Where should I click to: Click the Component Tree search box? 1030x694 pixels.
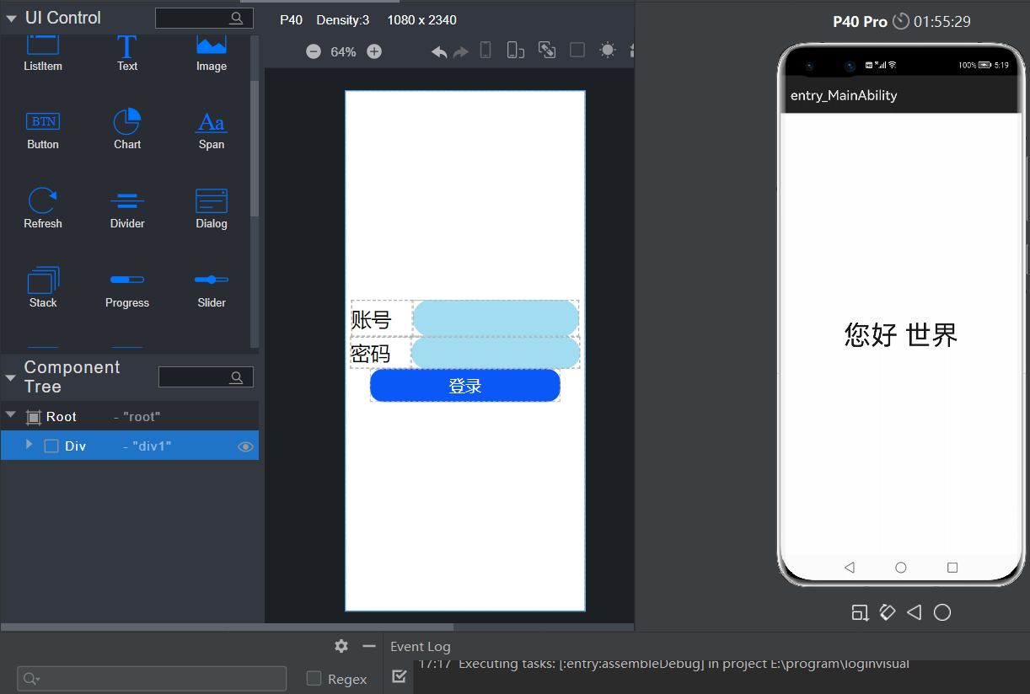[x=206, y=376]
